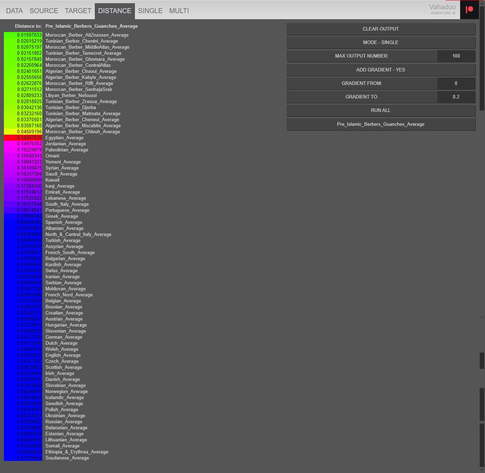Click Tunisian_Berber_Tamezret_Average entry

83,53
